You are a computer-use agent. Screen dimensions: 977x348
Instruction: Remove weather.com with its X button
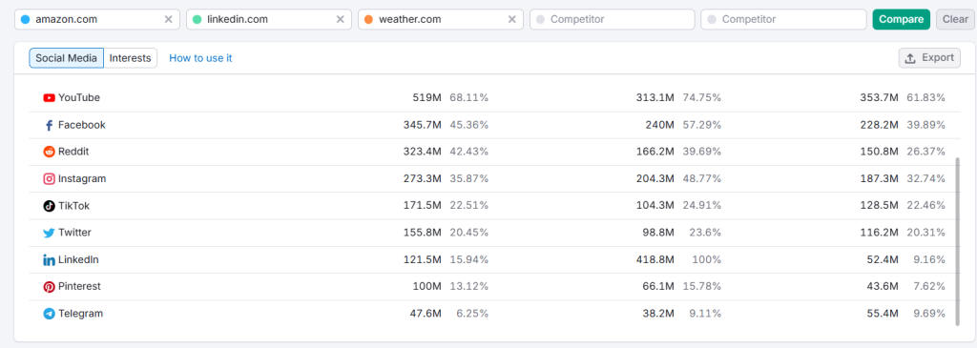tap(512, 19)
